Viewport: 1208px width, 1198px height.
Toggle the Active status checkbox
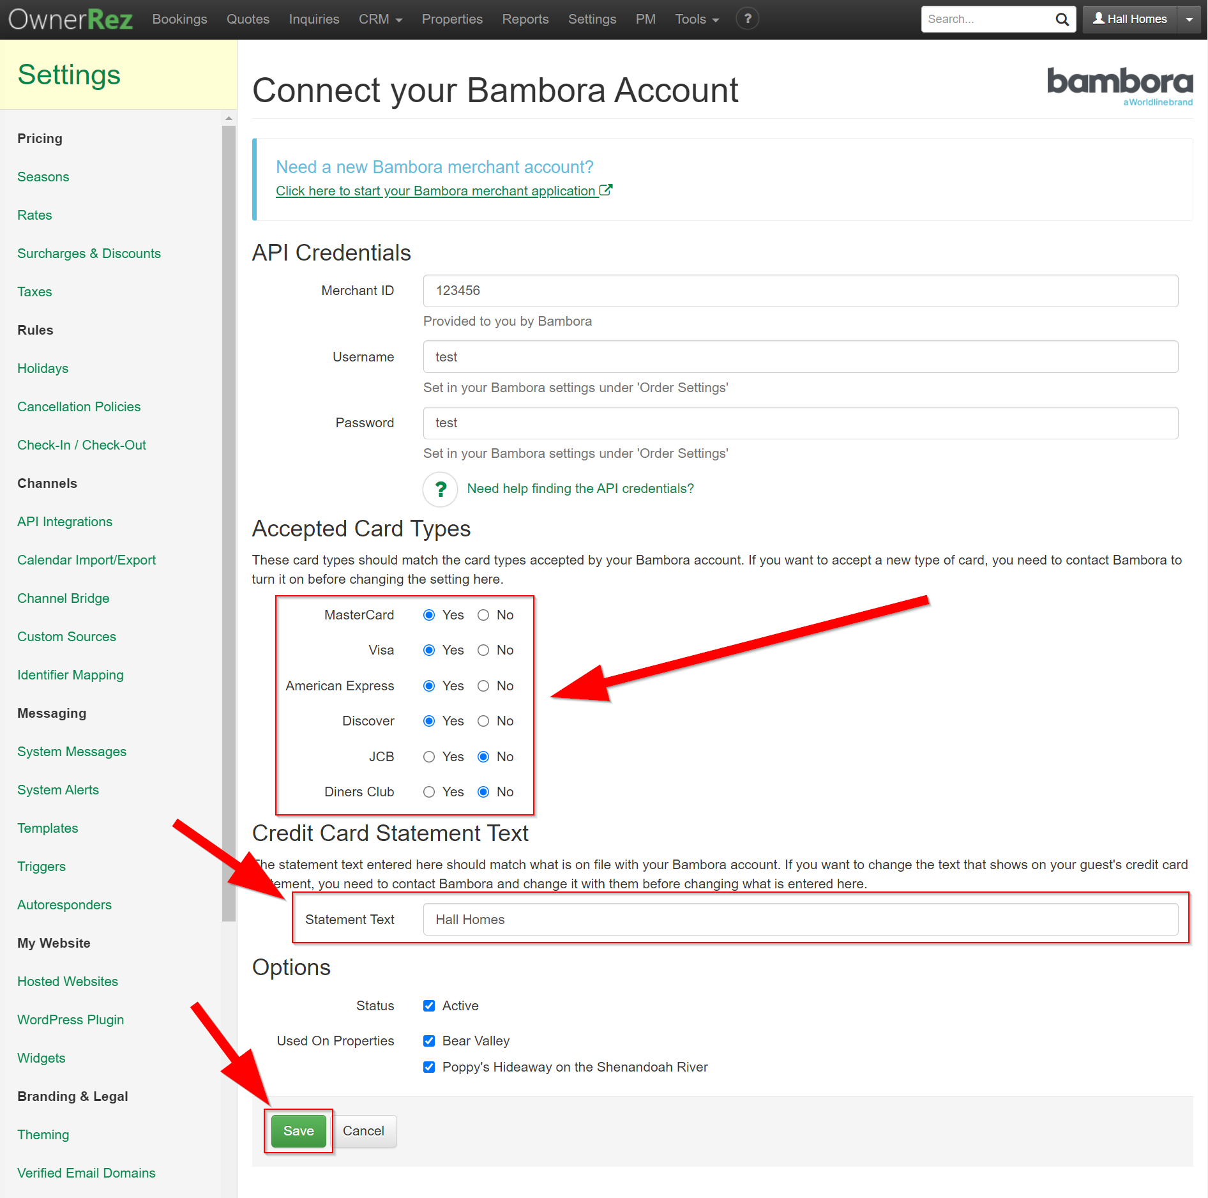pyautogui.click(x=429, y=1006)
